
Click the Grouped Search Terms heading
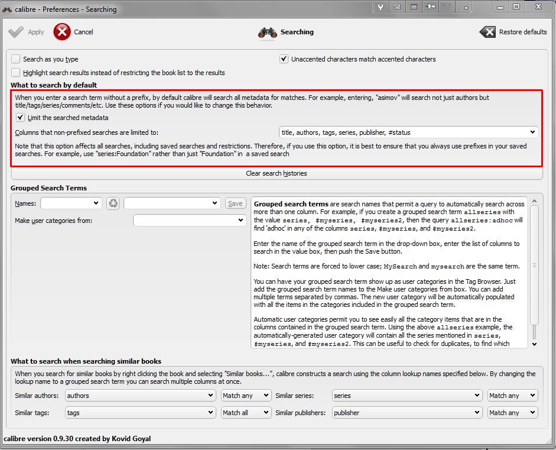coord(48,188)
